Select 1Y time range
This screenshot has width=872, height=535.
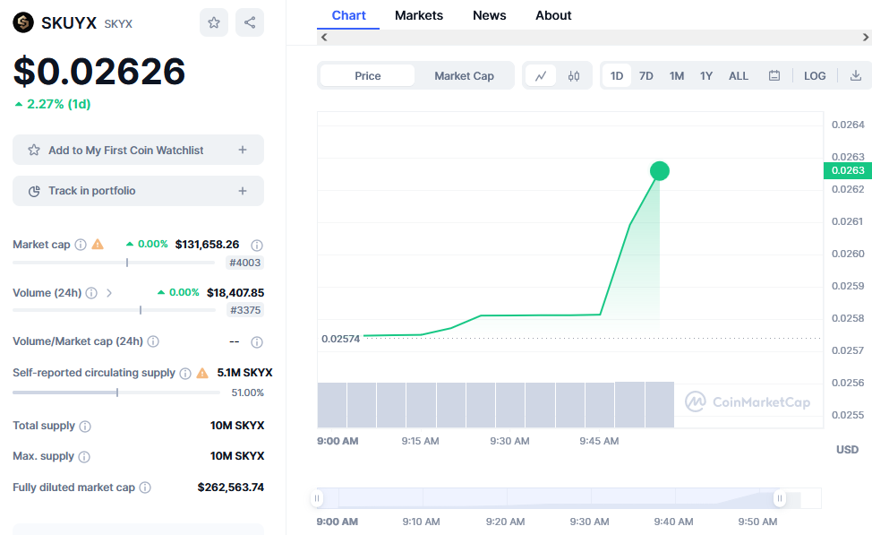click(706, 75)
